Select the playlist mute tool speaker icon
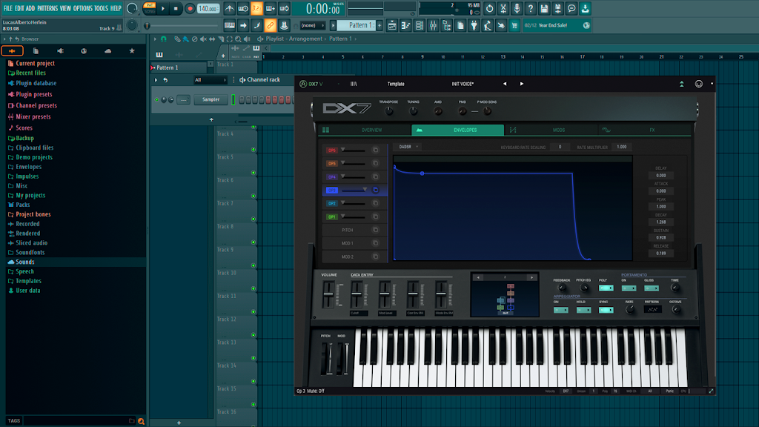Viewport: 759px width, 427px height. [x=203, y=39]
